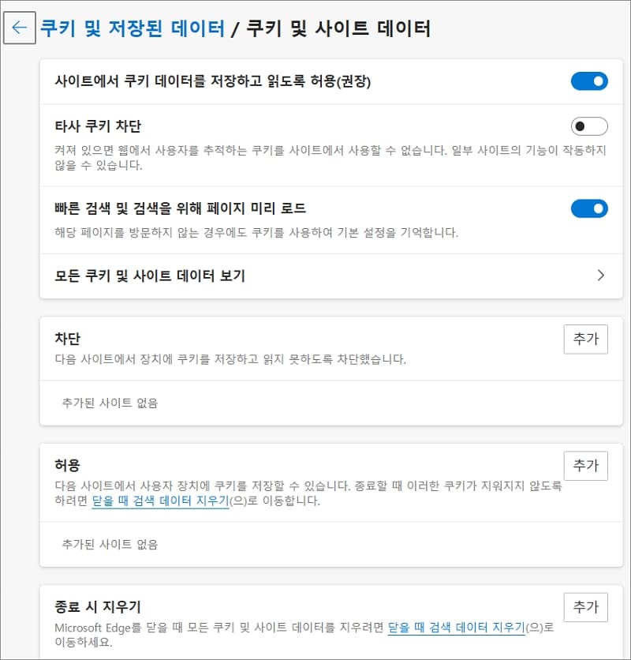
Task: Click the back arrow icon
Action: click(20, 28)
